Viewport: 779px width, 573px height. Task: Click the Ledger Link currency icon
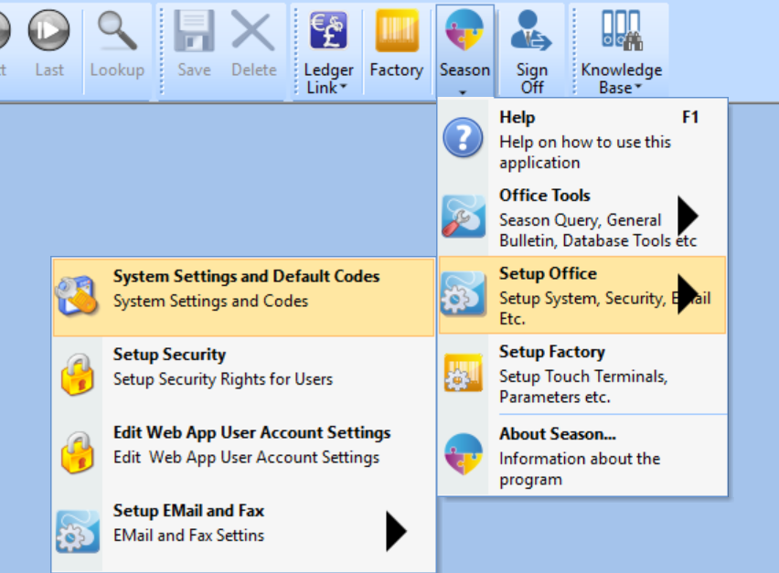328,31
